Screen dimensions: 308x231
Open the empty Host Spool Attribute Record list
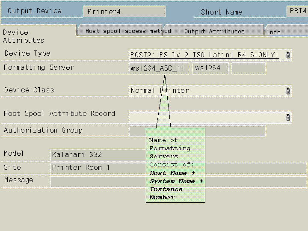point(205,117)
